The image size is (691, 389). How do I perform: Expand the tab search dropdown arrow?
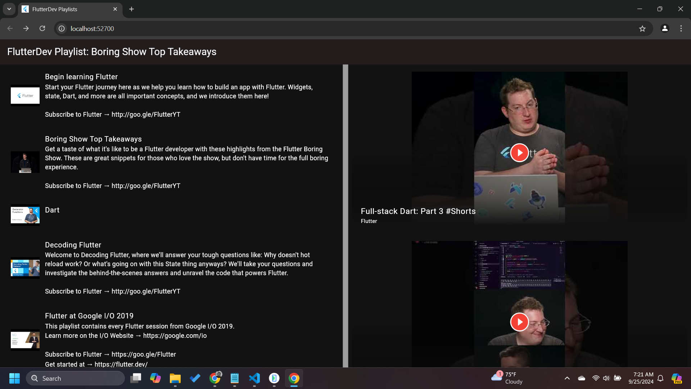point(9,9)
